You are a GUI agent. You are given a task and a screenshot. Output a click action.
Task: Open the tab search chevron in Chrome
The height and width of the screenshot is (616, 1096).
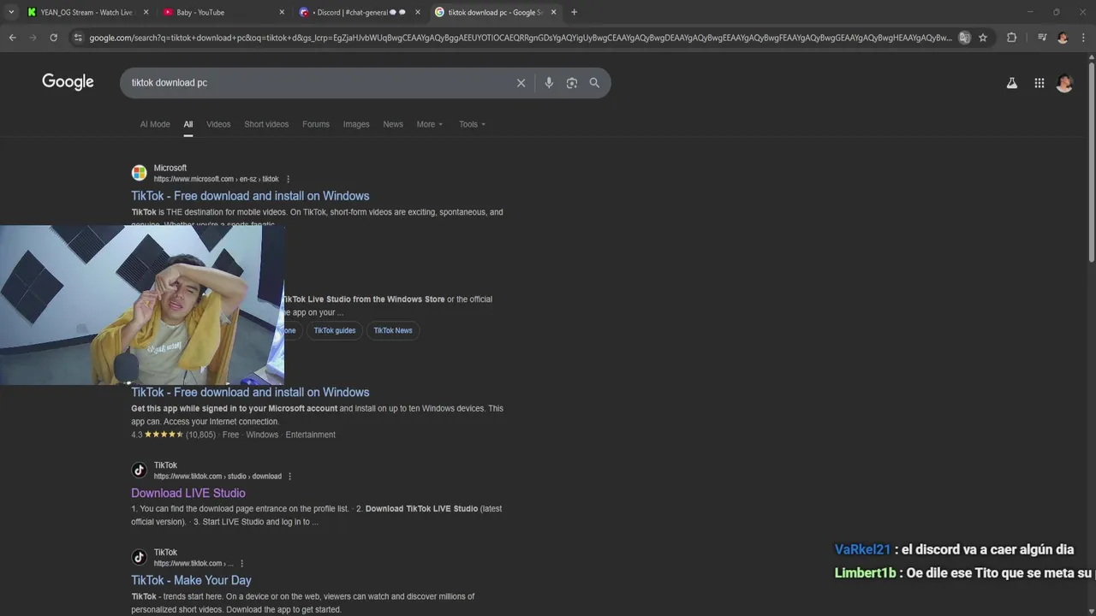click(x=10, y=12)
